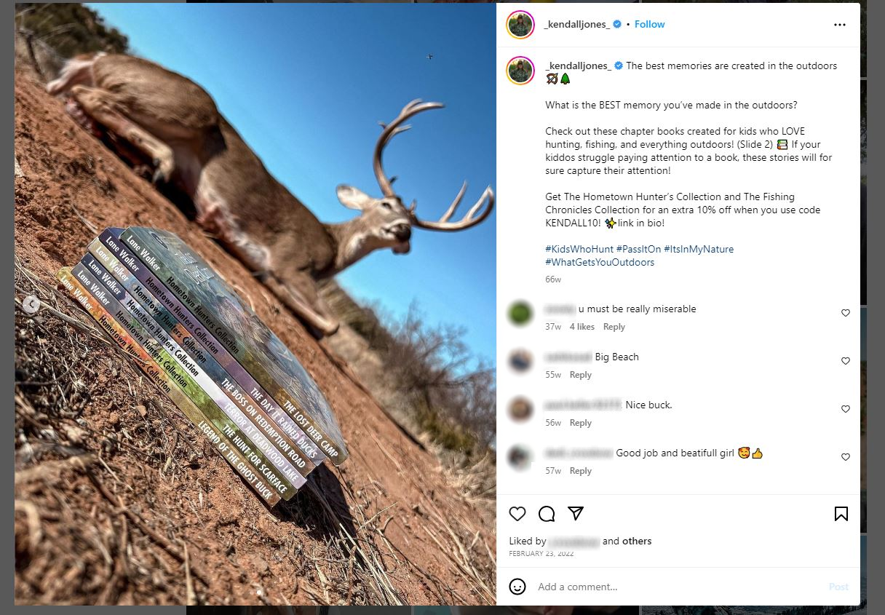Save post with bookmark icon

pos(841,514)
